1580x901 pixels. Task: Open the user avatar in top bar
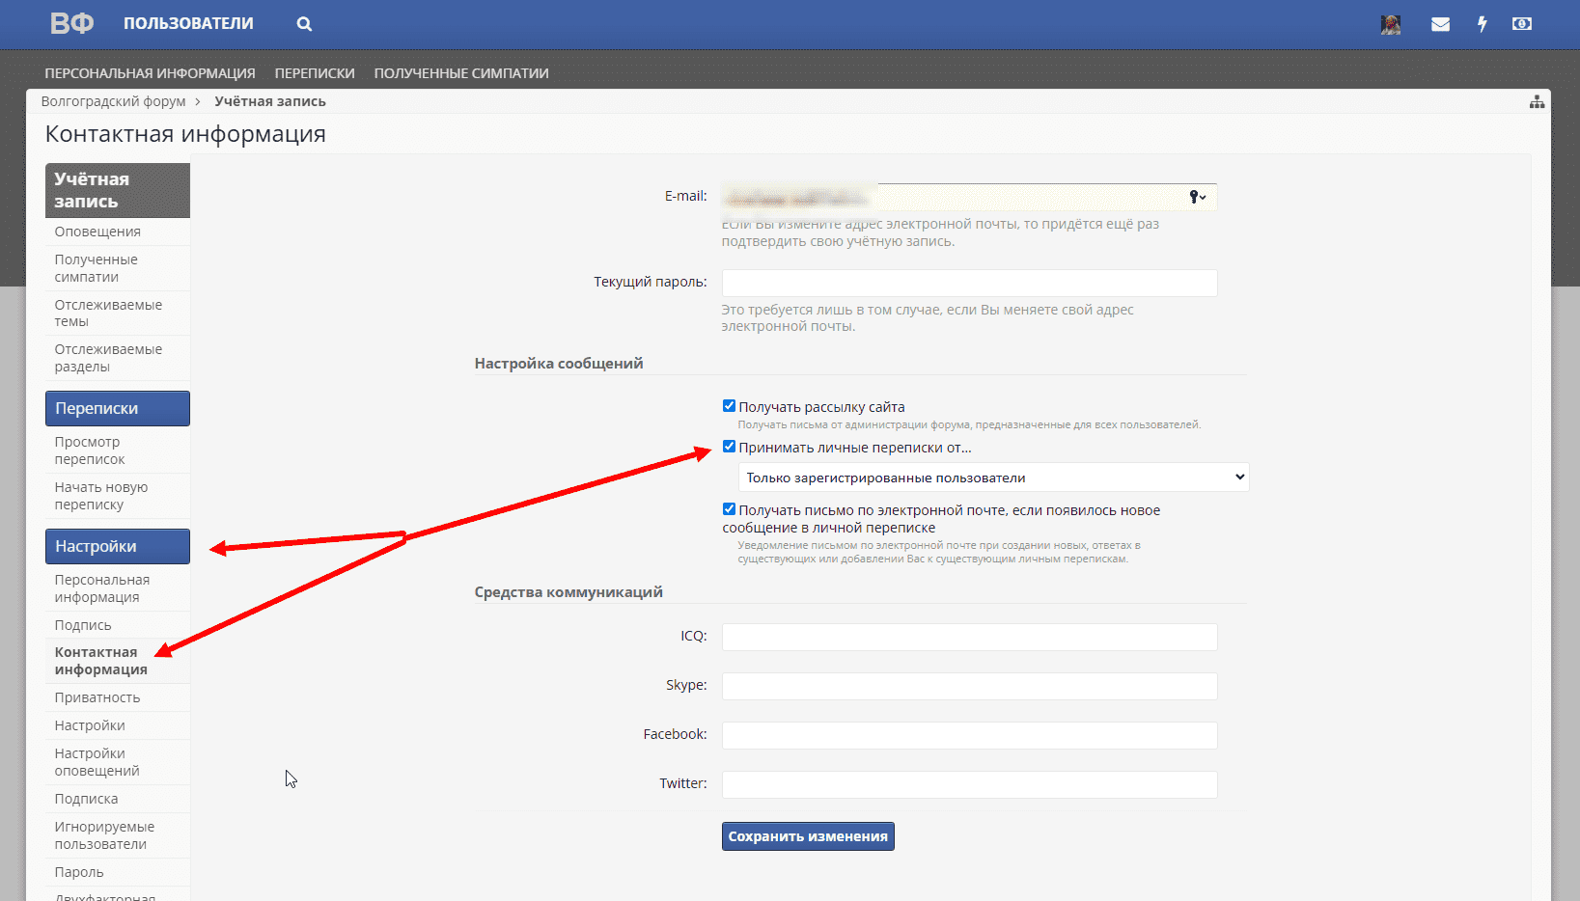tap(1390, 24)
